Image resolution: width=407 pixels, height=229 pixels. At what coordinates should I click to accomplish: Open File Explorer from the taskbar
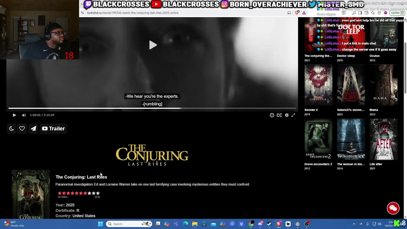[x=195, y=224]
